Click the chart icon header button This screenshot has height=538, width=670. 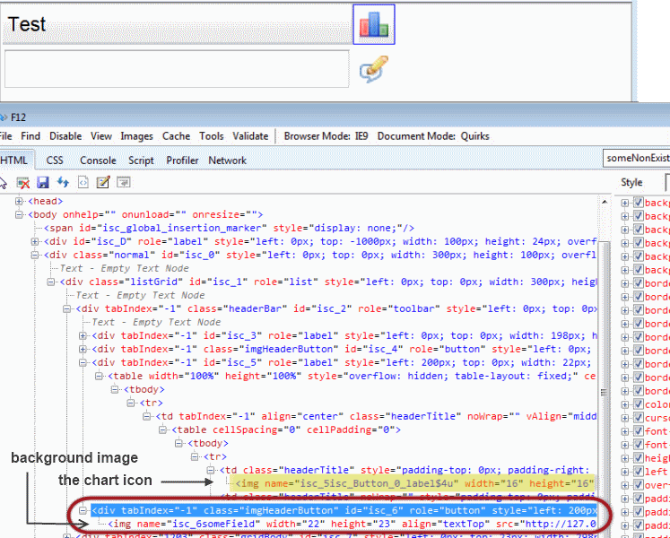pos(373,24)
